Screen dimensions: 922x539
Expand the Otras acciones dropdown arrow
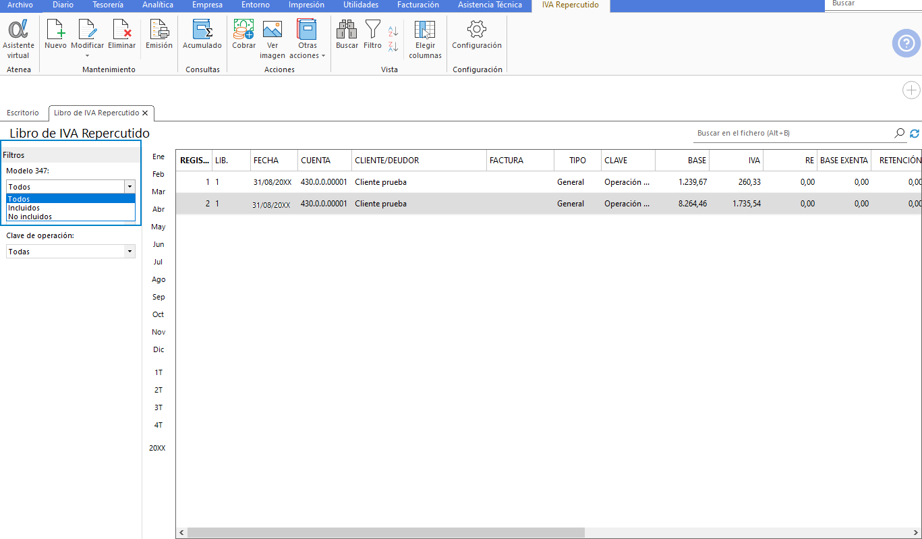point(324,56)
